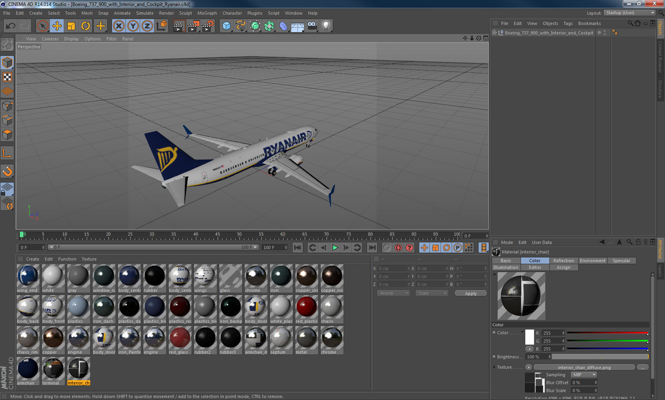This screenshot has height=400, width=665.
Task: Open the Layout dropdown Startup (User)
Action: pos(630,13)
